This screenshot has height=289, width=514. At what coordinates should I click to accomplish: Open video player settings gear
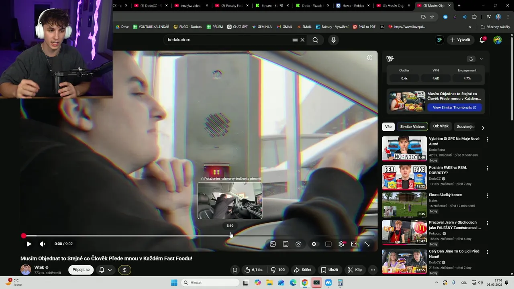(x=341, y=244)
